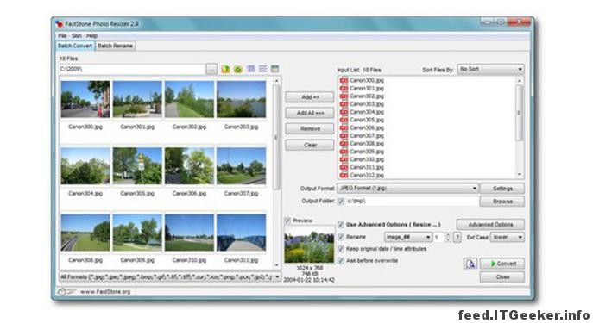Viewport: 593px width, 323px height.
Task: Switch to details view icon
Action: (x=275, y=69)
